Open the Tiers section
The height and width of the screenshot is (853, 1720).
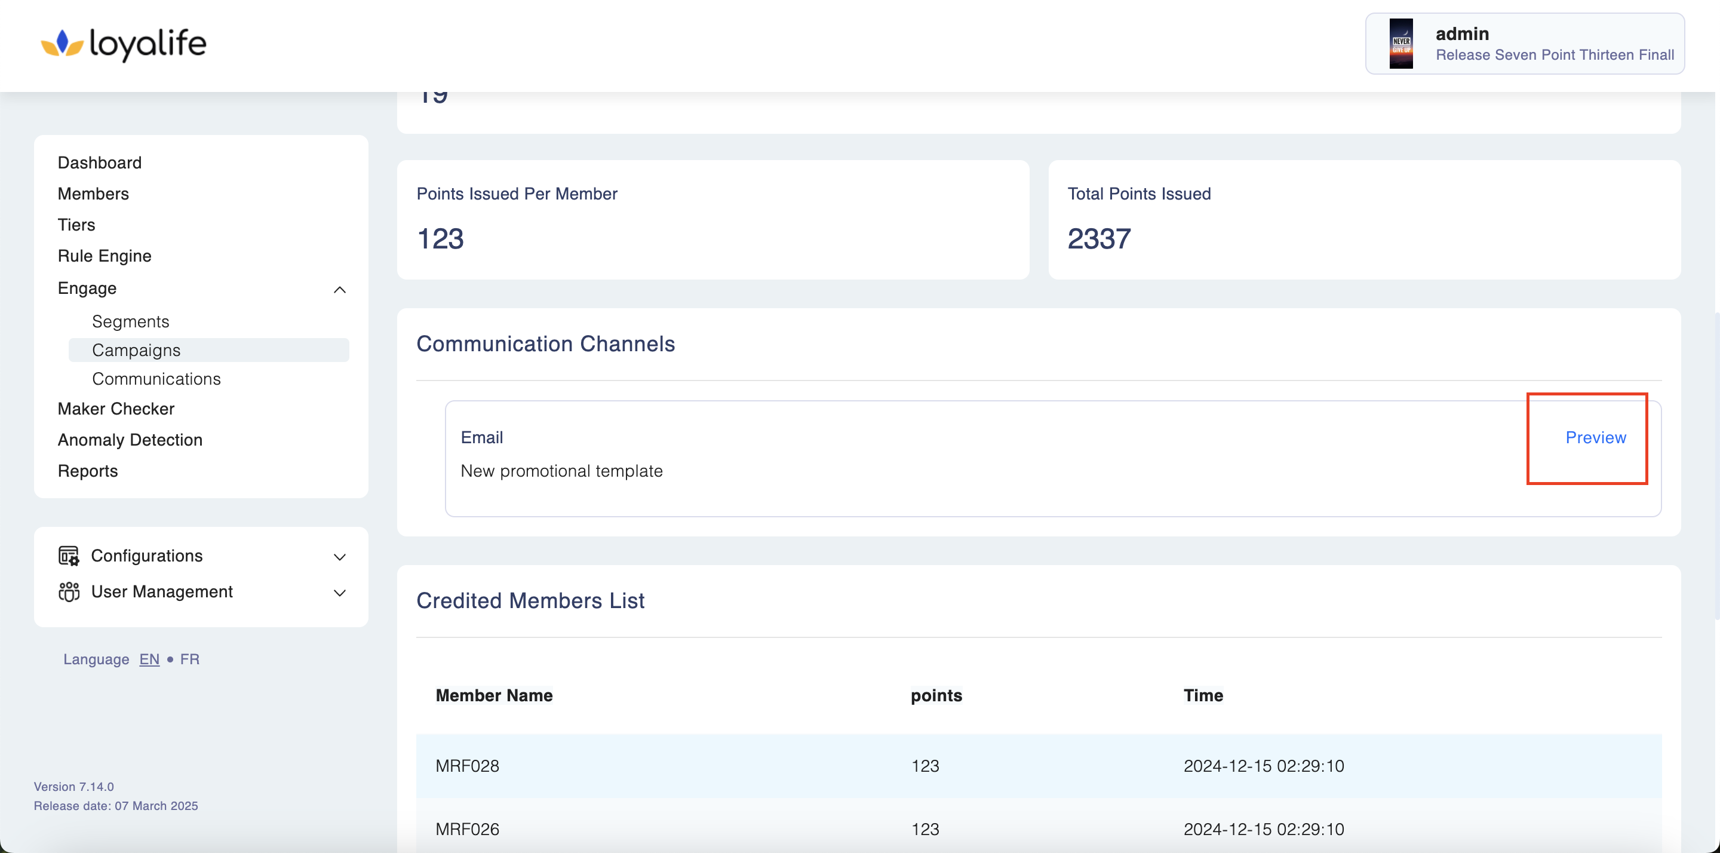[76, 225]
